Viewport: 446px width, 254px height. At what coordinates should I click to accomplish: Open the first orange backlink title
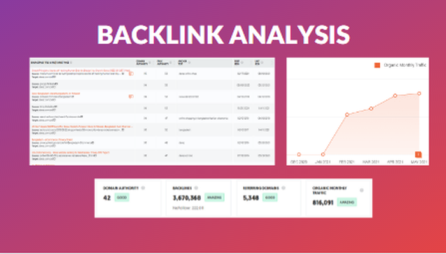point(81,70)
